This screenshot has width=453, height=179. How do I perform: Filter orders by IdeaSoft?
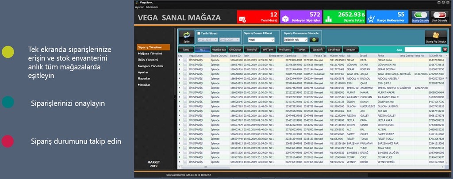tap(318, 50)
